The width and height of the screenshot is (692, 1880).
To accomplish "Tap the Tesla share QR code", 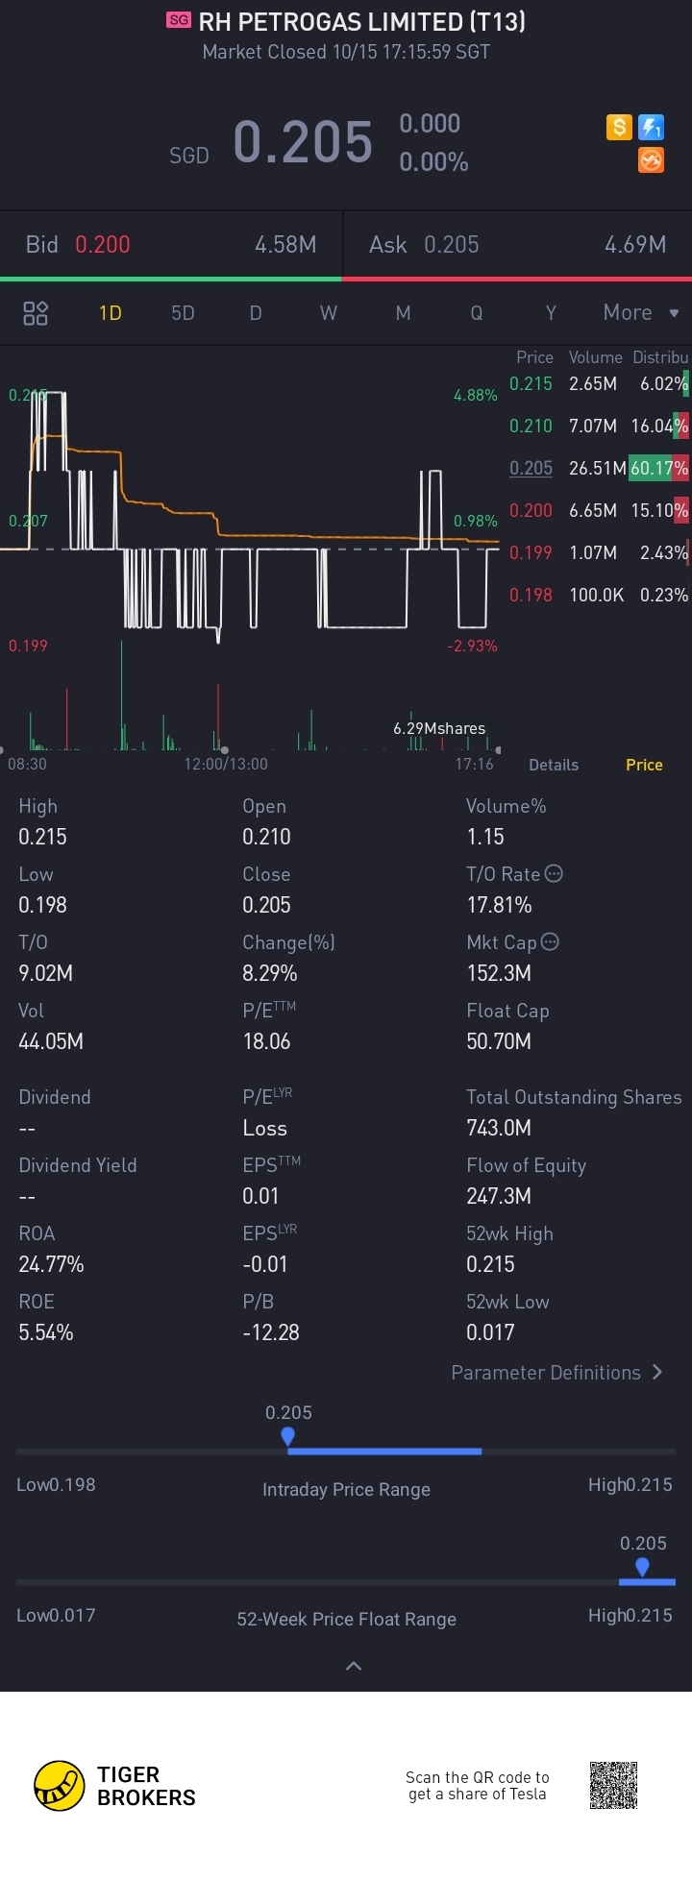I will (613, 1785).
